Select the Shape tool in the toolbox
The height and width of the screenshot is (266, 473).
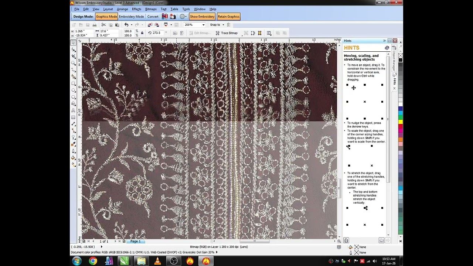[x=73, y=50]
